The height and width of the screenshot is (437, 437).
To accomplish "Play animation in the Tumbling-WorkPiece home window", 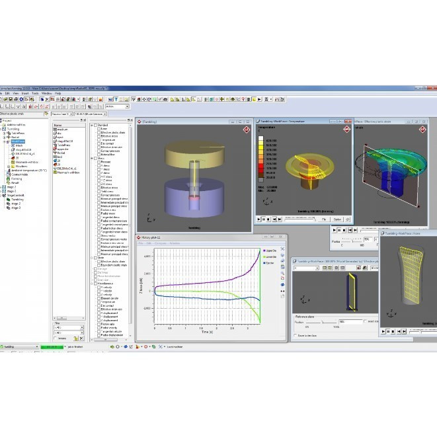I will (383, 331).
